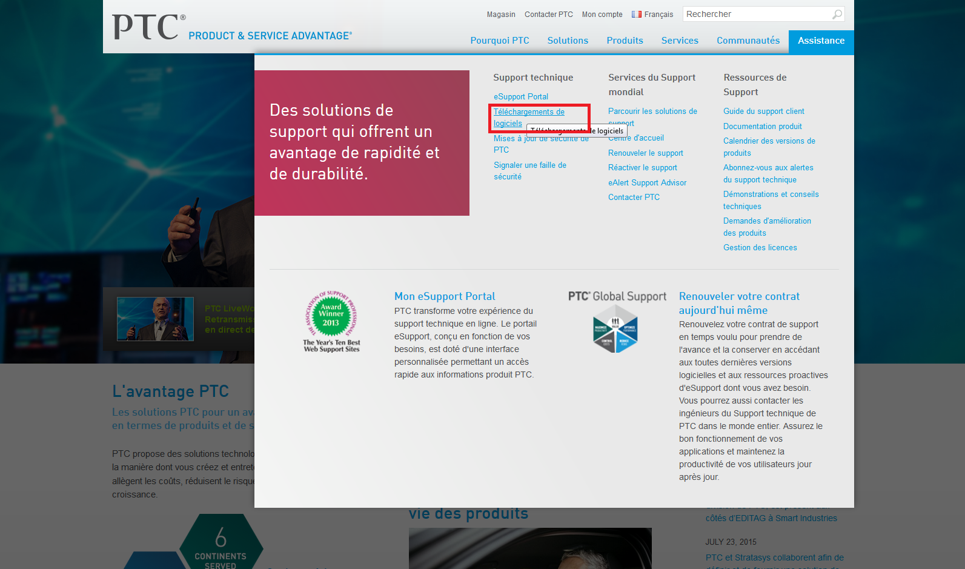Open eAlert Support Advisor link
This screenshot has height=569, width=965.
[x=648, y=182]
